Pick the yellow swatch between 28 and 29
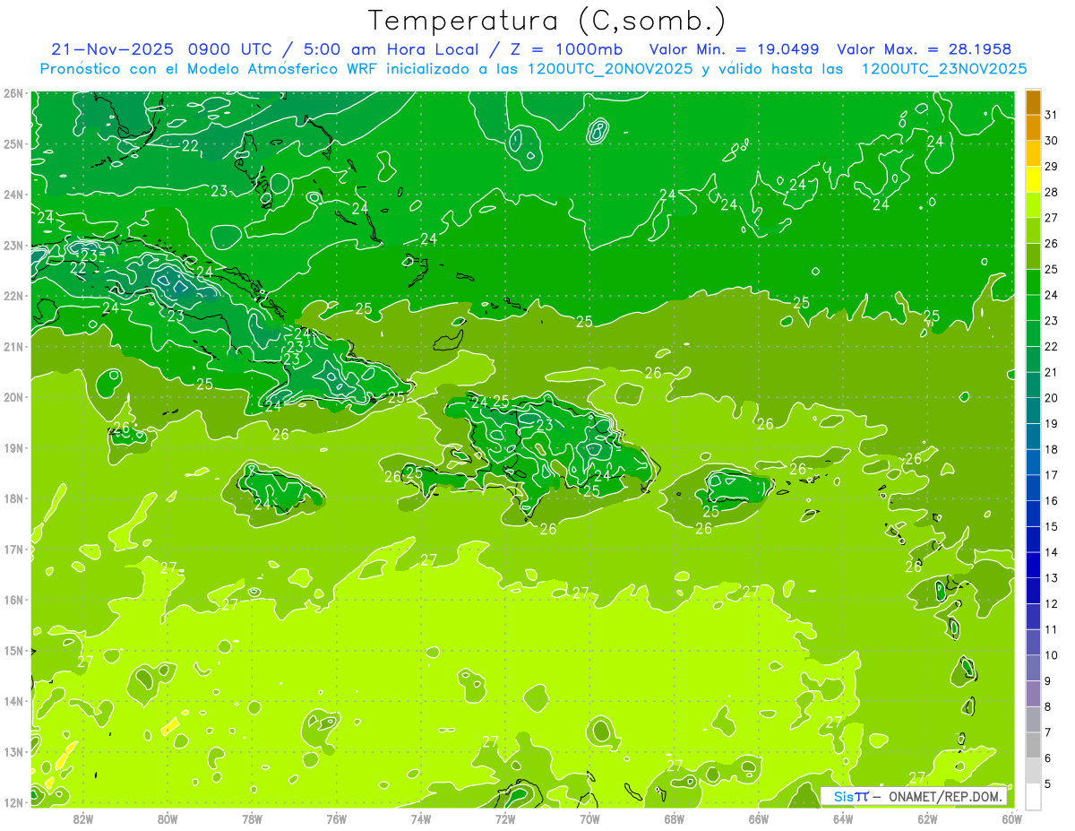 coord(1033,179)
